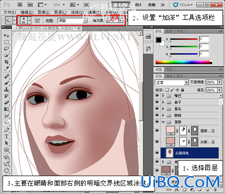Open the 图层(L) menu
This screenshot has height=194, width=225.
(61, 12)
